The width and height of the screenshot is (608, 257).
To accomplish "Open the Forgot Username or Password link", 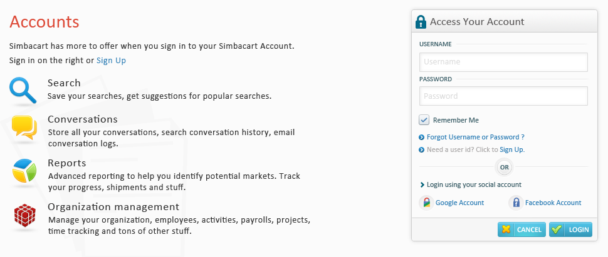I will [x=475, y=137].
